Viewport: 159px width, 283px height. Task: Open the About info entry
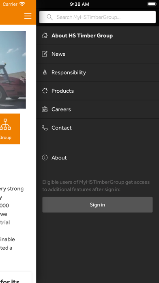(98, 158)
